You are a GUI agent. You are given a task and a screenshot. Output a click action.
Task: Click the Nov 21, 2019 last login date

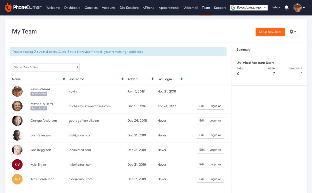(x=167, y=92)
